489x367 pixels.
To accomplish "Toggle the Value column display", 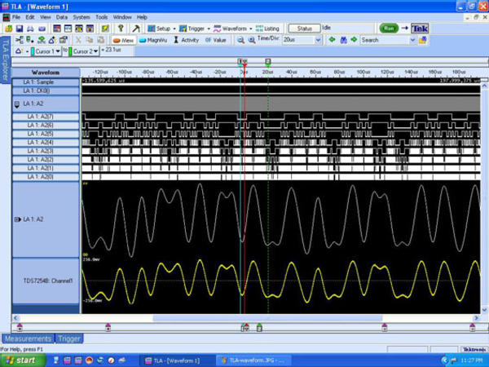I will coord(216,39).
